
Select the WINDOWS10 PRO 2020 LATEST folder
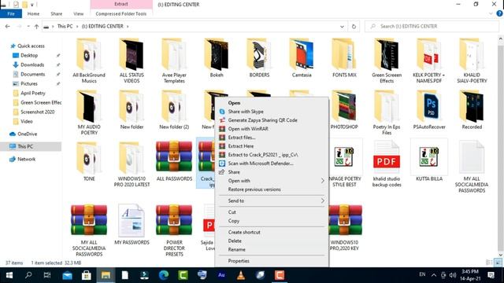[x=132, y=164]
